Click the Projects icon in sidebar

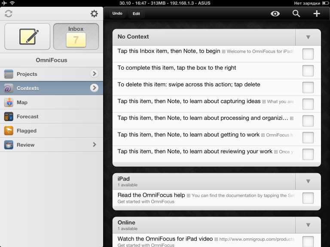[9, 74]
